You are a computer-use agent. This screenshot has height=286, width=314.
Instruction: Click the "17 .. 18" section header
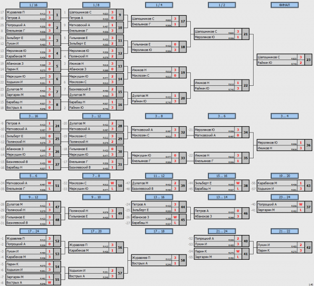click(x=159, y=231)
